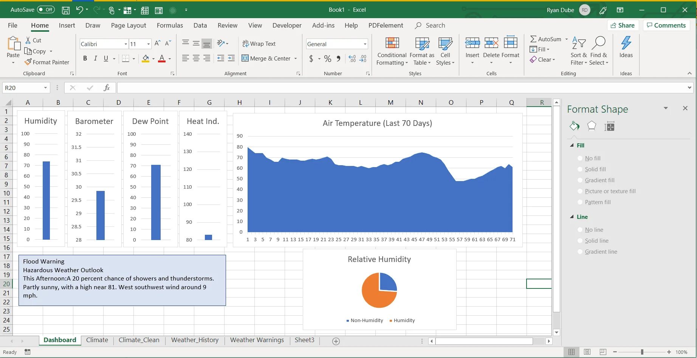Click Decrease Font Size icon

[x=168, y=43]
